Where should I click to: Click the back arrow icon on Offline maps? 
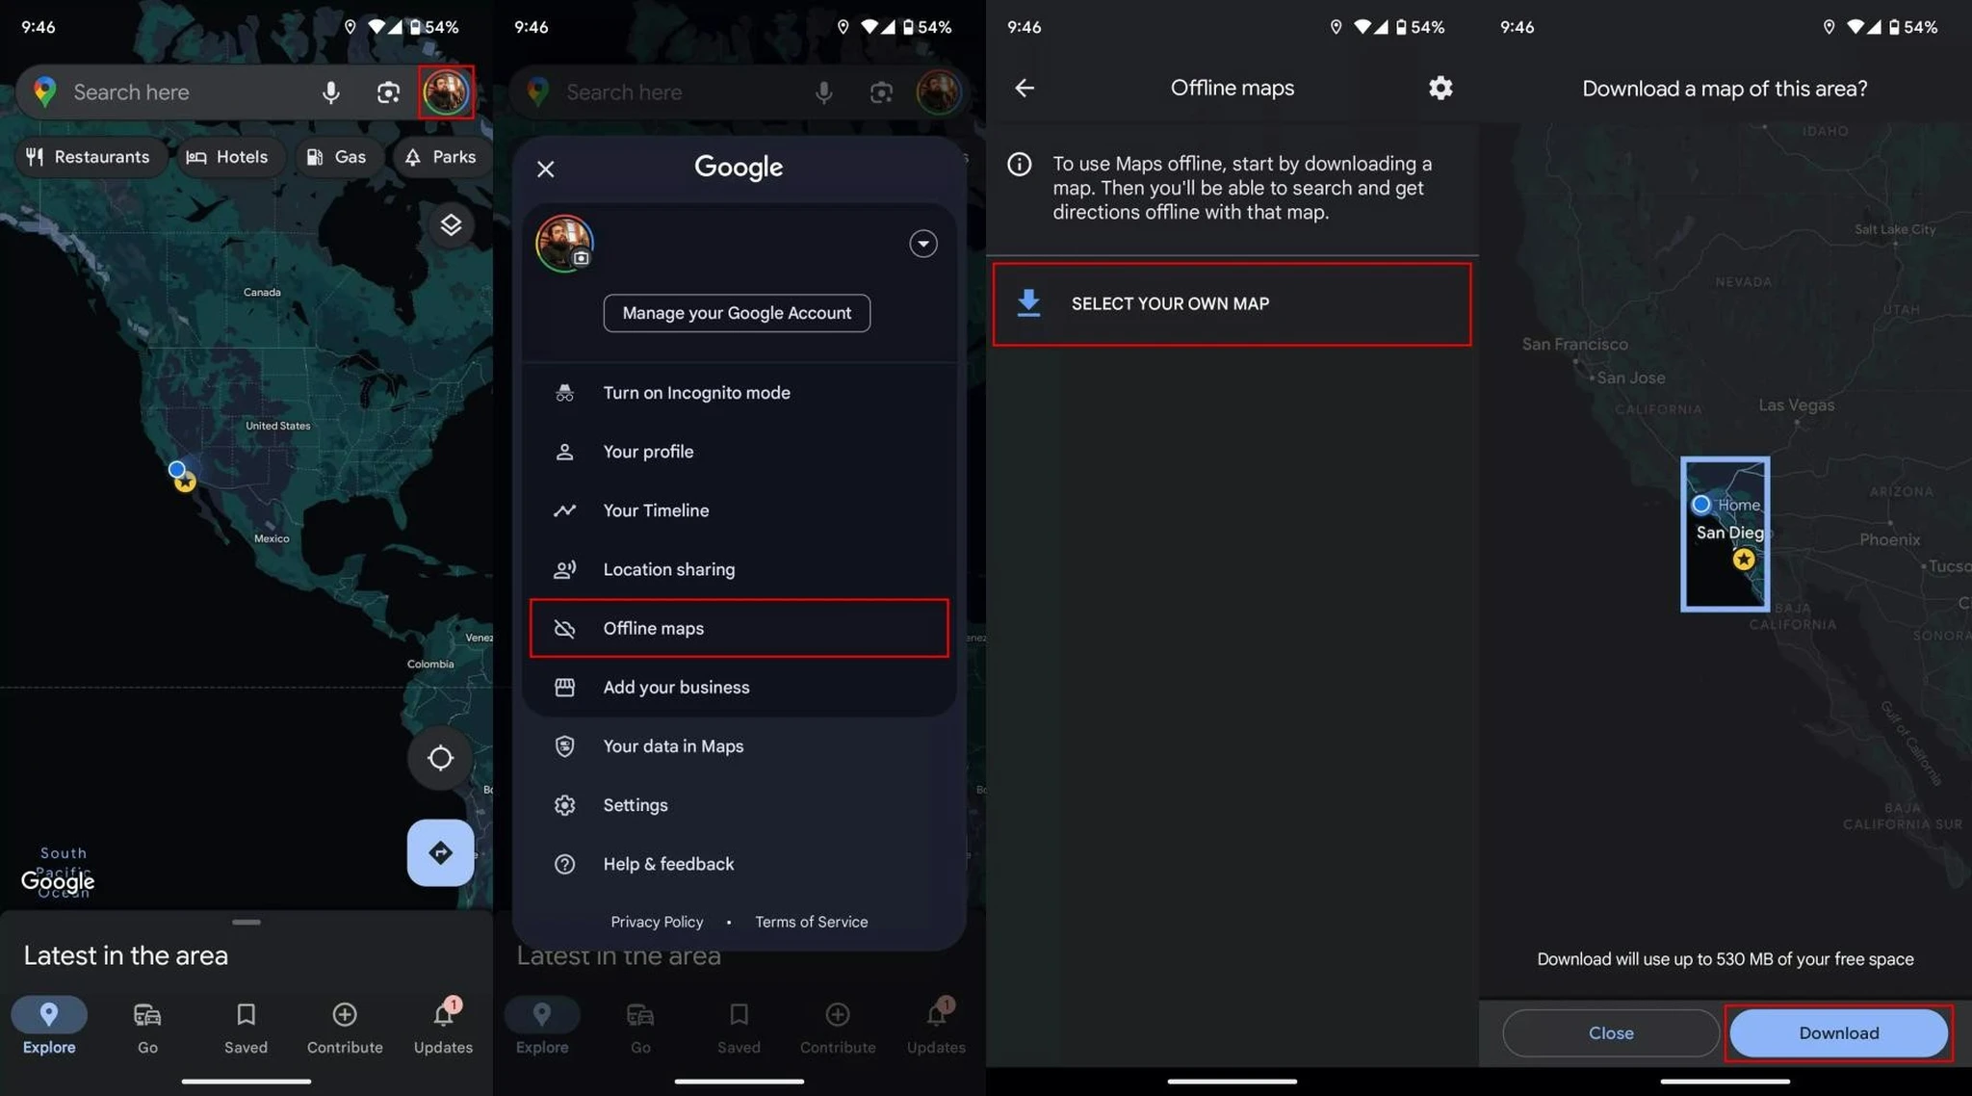(1024, 88)
